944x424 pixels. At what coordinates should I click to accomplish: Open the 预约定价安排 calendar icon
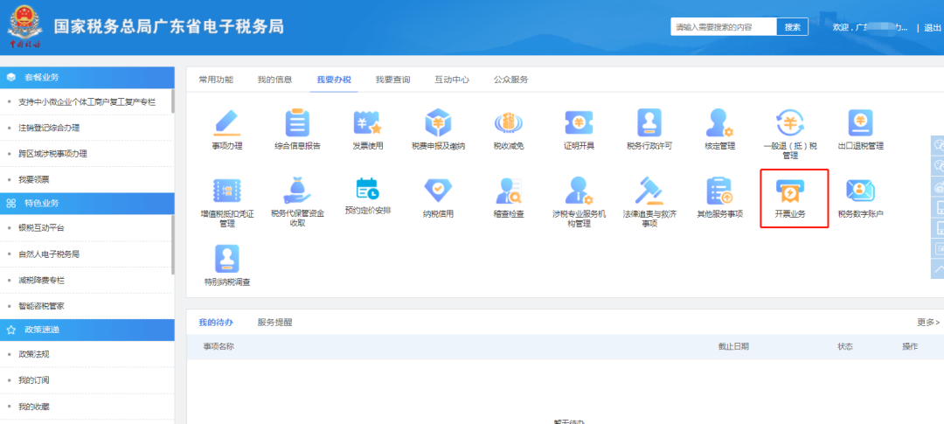368,191
